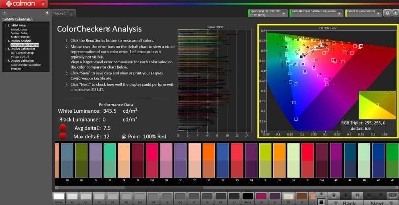Click the red Max deltaE indicator
This screenshot has height=205, width=399.
click(x=63, y=137)
